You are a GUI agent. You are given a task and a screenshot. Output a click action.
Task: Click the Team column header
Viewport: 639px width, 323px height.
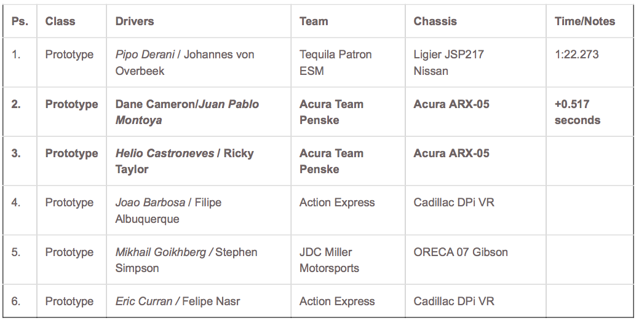click(314, 21)
